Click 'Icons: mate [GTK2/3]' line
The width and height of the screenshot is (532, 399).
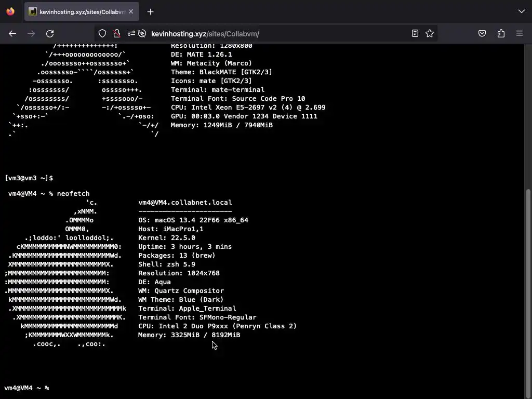coord(211,81)
